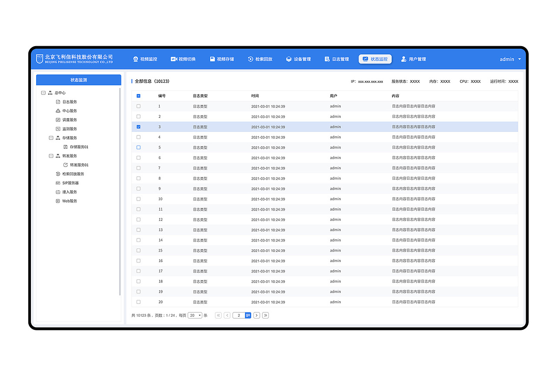Click the 中心服务 icon in tree
The height and width of the screenshot is (376, 557).
[x=58, y=111]
